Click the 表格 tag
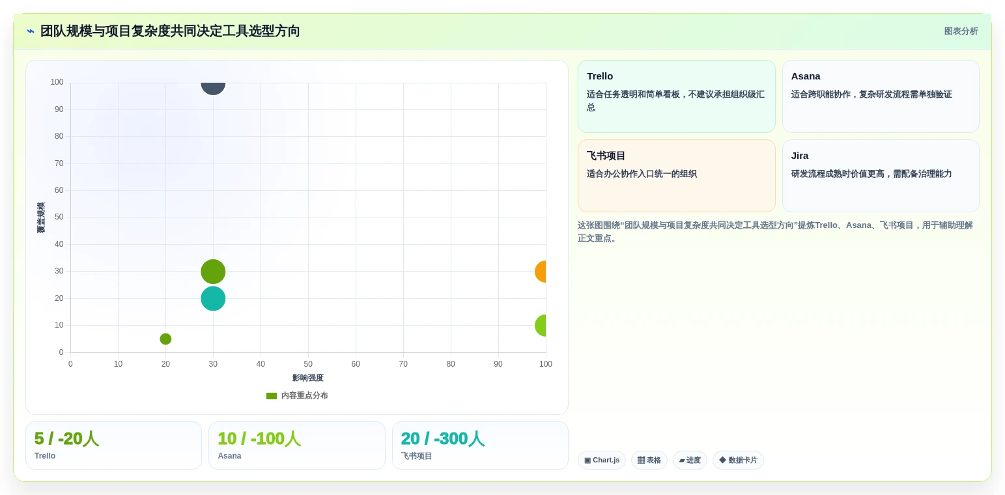This screenshot has width=1005, height=495. tap(649, 460)
